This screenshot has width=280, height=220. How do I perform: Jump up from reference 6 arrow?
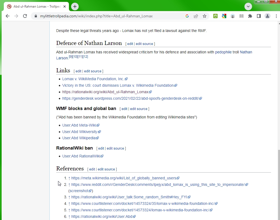pos(69,217)
